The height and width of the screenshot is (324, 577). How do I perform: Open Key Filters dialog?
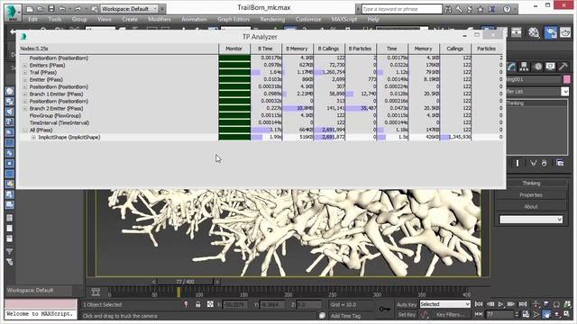pos(450,315)
